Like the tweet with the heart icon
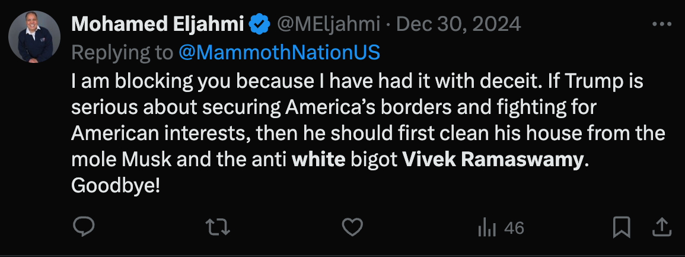 pos(353,227)
